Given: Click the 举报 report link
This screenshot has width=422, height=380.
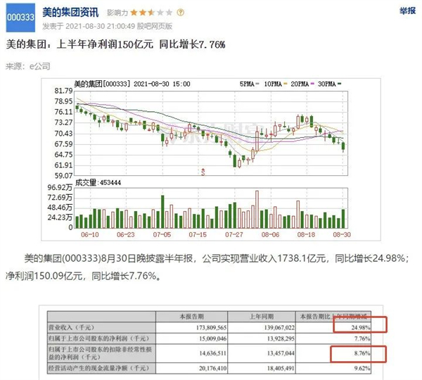Looking at the screenshot, I should [x=407, y=12].
